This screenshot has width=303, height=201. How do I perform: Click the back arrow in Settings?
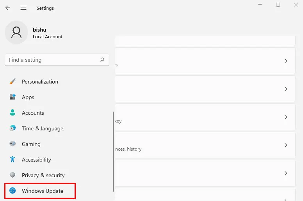(x=8, y=8)
